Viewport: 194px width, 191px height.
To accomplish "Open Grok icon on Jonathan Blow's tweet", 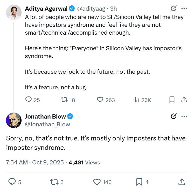I will (174, 117).
